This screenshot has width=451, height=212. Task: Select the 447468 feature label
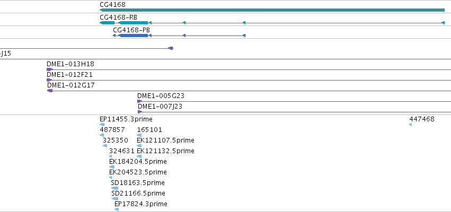(x=422, y=119)
